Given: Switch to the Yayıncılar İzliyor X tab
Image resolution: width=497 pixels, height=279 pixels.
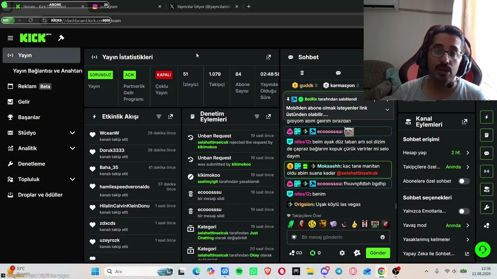Looking at the screenshot, I should 204,7.
